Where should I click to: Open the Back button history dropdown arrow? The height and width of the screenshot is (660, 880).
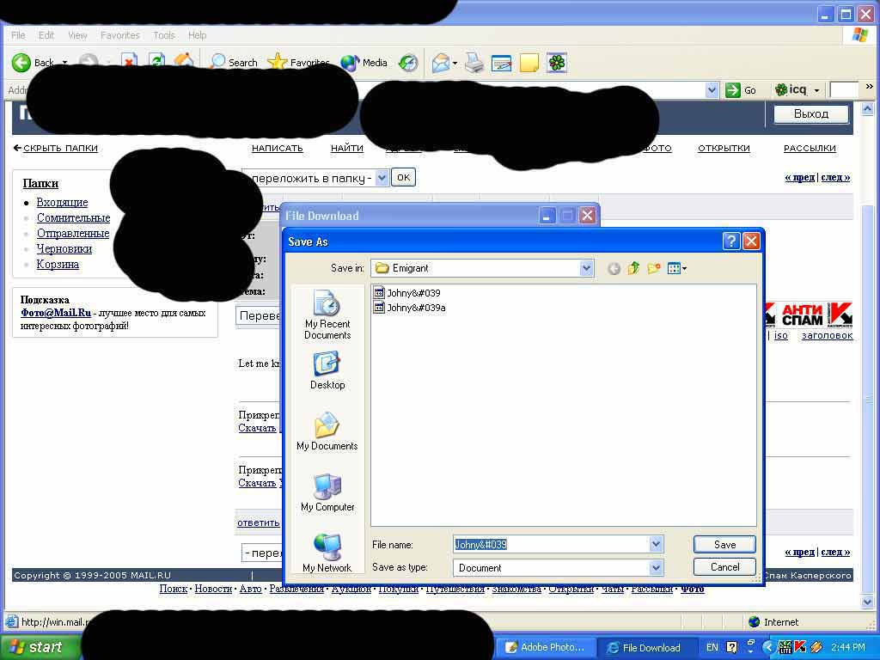tap(64, 62)
